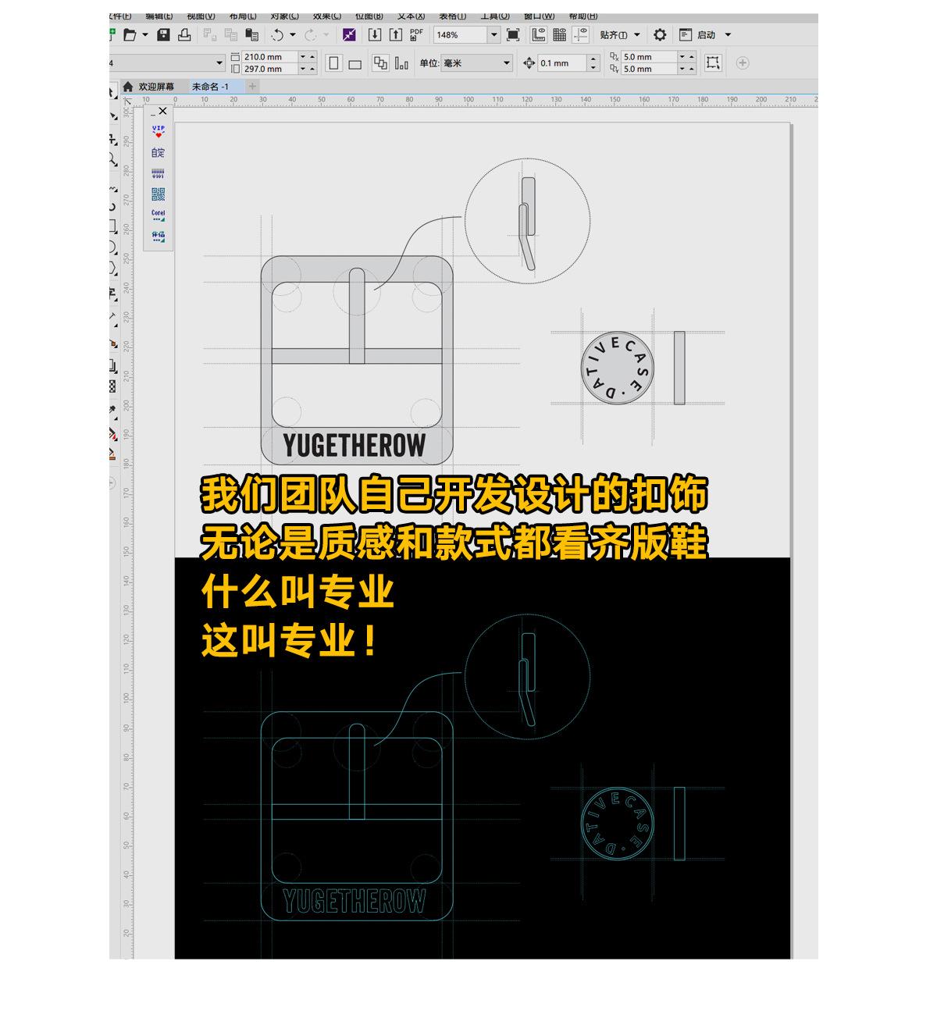The height and width of the screenshot is (1018, 937).
Task: Click the Publish to PDF icon
Action: click(x=416, y=35)
